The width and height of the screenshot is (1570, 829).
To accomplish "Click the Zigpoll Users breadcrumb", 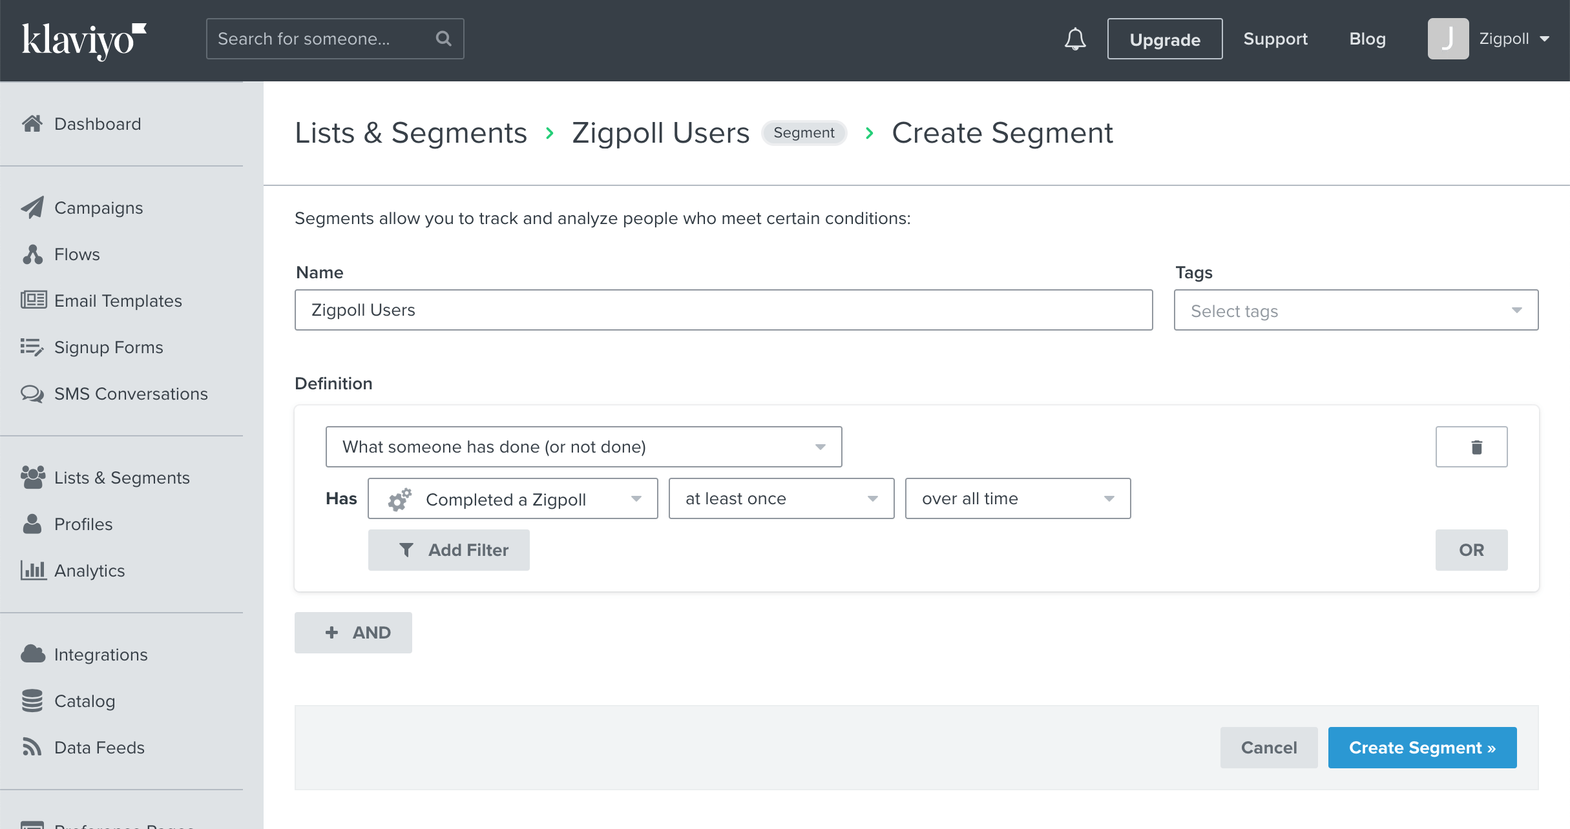I will tap(660, 133).
